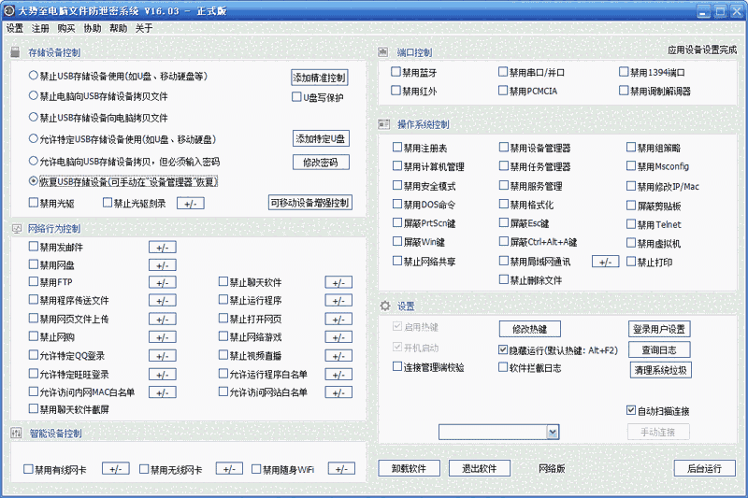Enable 禁止聊天软件 checkbox
The width and height of the screenshot is (748, 498).
[223, 281]
